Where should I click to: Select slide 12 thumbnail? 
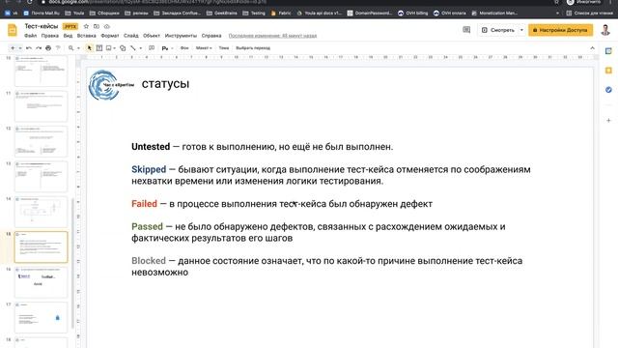click(x=41, y=141)
